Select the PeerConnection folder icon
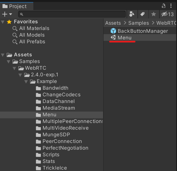 click(x=39, y=141)
